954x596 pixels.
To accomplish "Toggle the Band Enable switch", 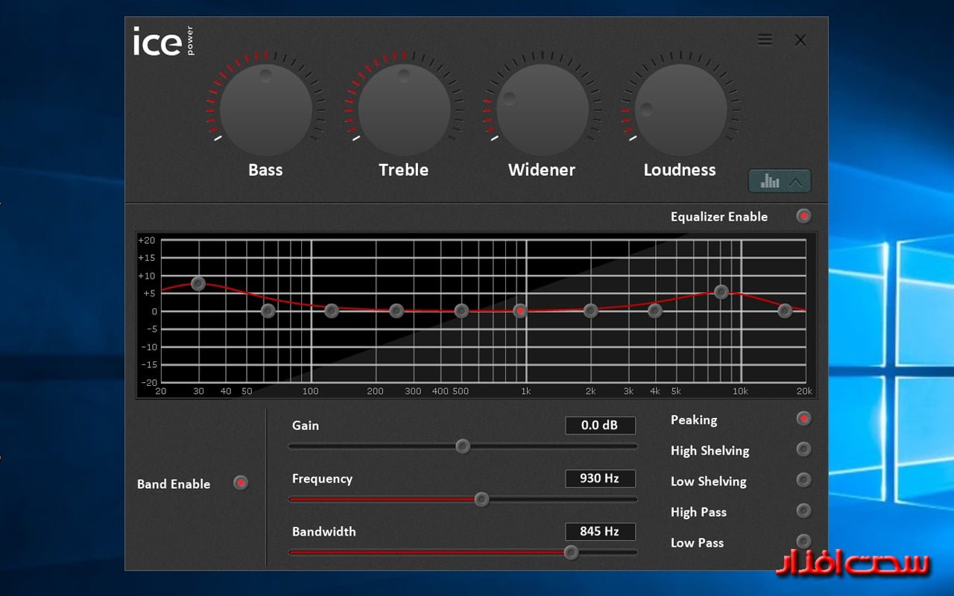I will click(240, 483).
